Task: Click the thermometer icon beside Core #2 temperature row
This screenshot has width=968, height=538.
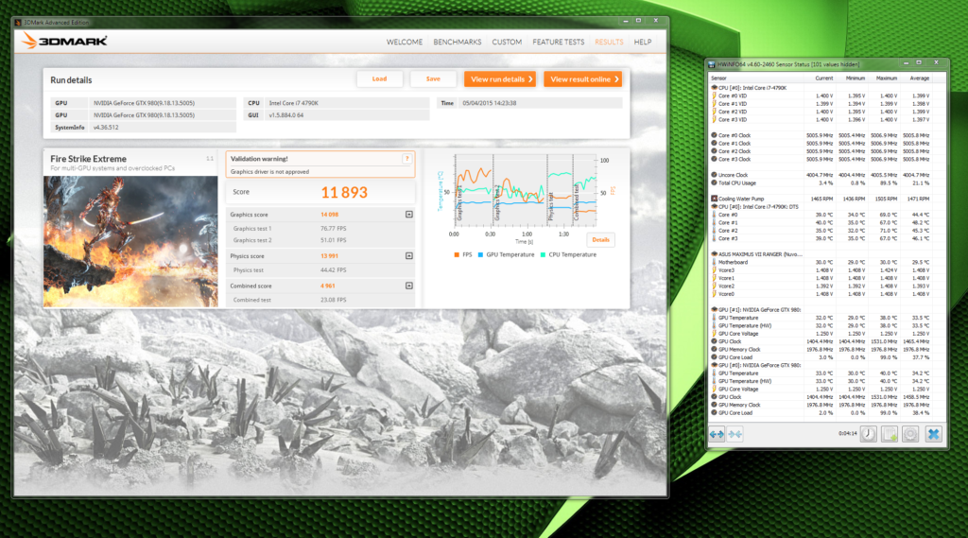Action: point(715,231)
